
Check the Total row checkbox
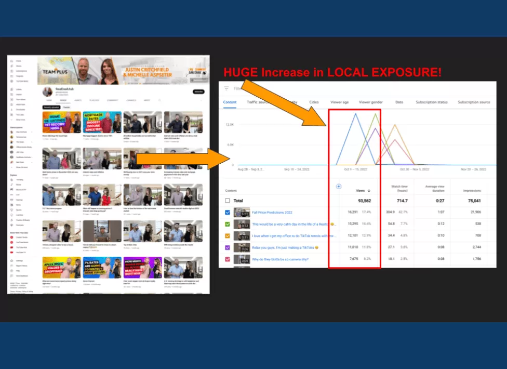tap(228, 201)
